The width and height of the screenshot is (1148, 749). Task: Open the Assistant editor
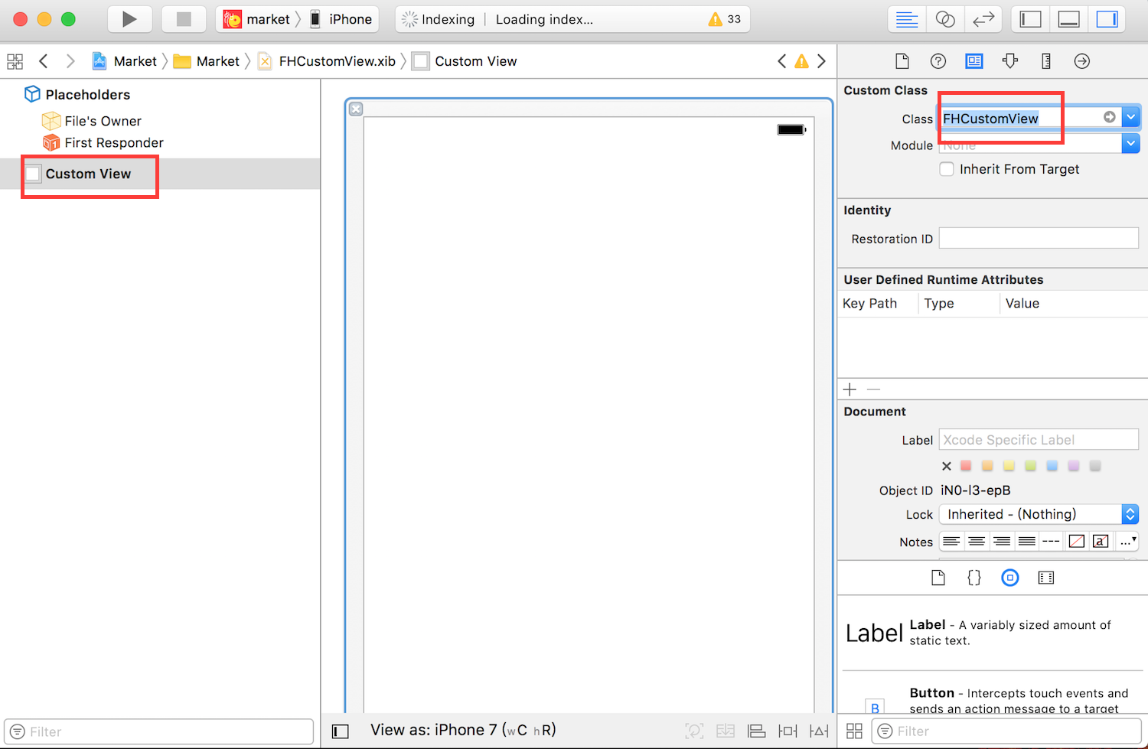[945, 19]
